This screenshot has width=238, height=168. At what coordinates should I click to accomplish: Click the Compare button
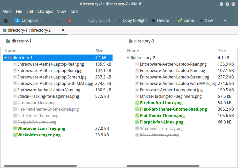(26, 20)
